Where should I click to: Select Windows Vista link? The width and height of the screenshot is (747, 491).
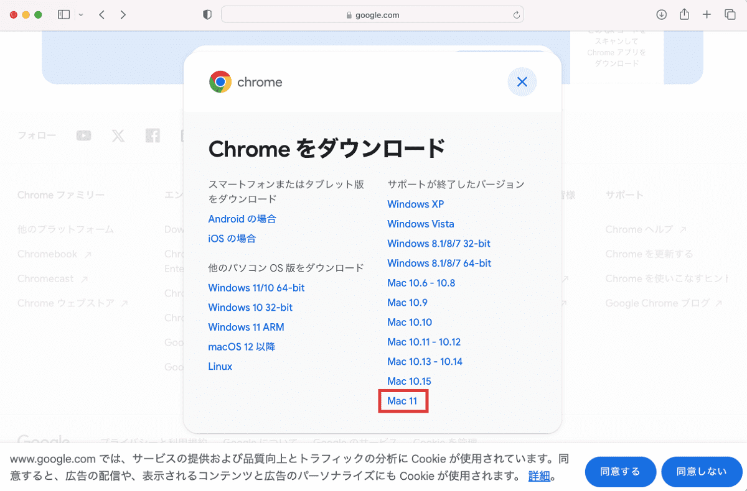[421, 224]
